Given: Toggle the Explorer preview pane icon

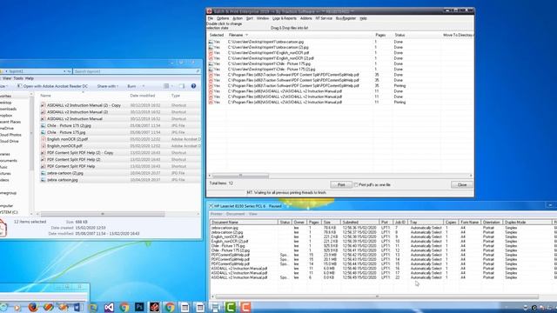Looking at the screenshot, I should tap(182, 86).
